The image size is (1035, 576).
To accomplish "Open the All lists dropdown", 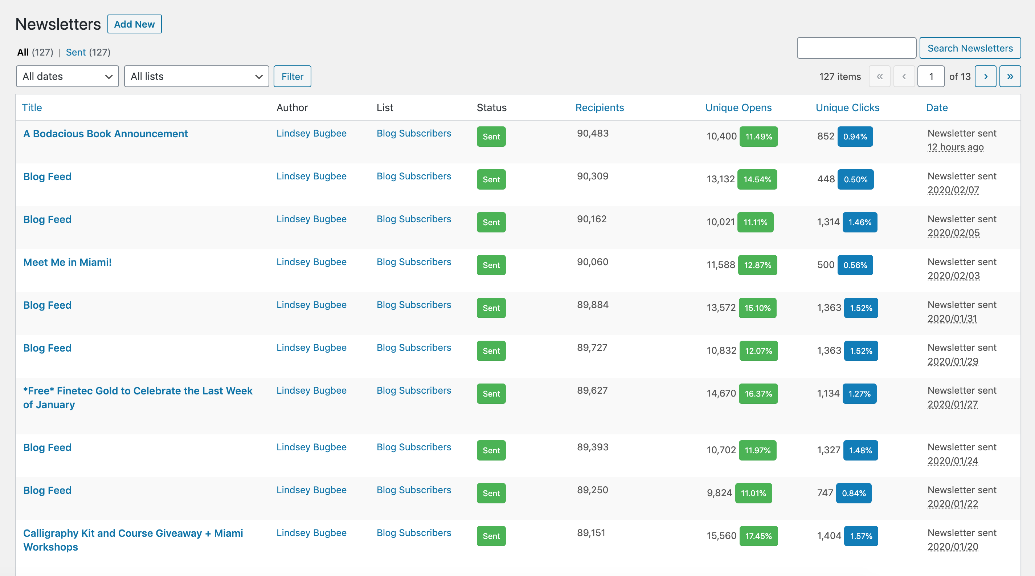I will [x=196, y=76].
